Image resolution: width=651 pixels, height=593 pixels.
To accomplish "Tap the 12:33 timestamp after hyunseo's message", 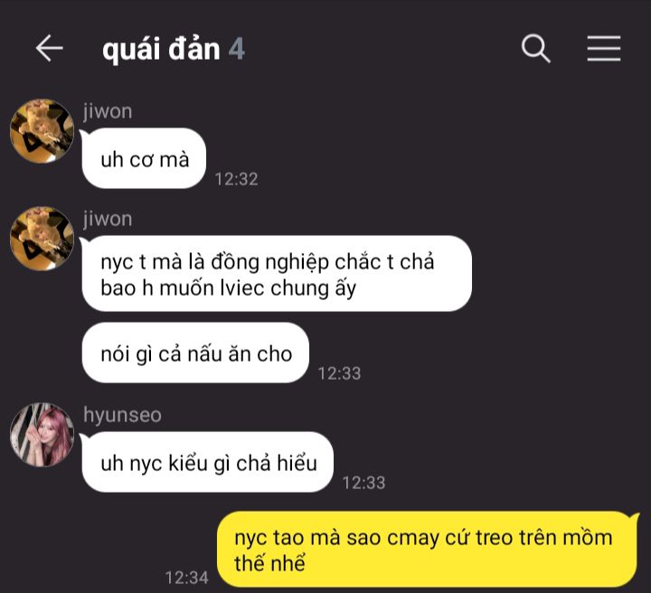I will coord(363,483).
